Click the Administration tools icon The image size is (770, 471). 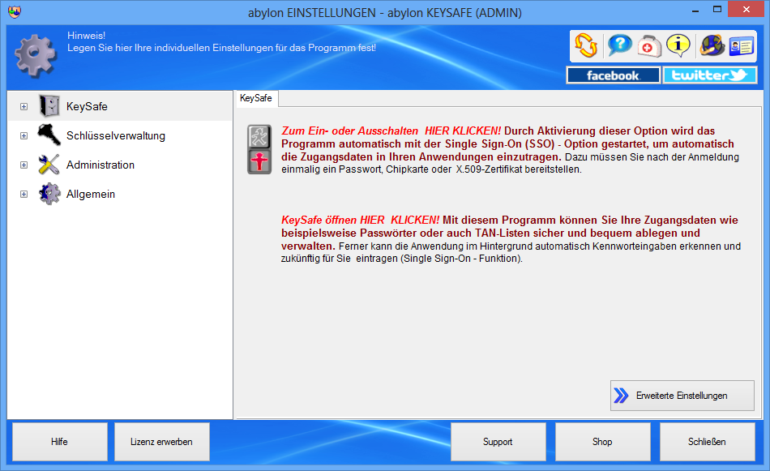(x=49, y=165)
